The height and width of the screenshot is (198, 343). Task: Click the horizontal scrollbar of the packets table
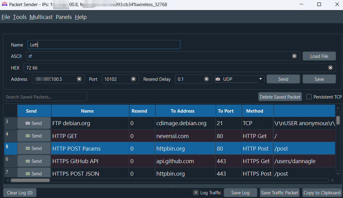tap(30, 180)
